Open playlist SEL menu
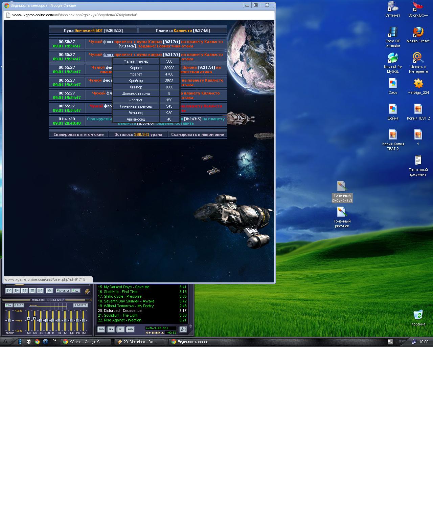This screenshot has width=433, height=508. (x=120, y=329)
